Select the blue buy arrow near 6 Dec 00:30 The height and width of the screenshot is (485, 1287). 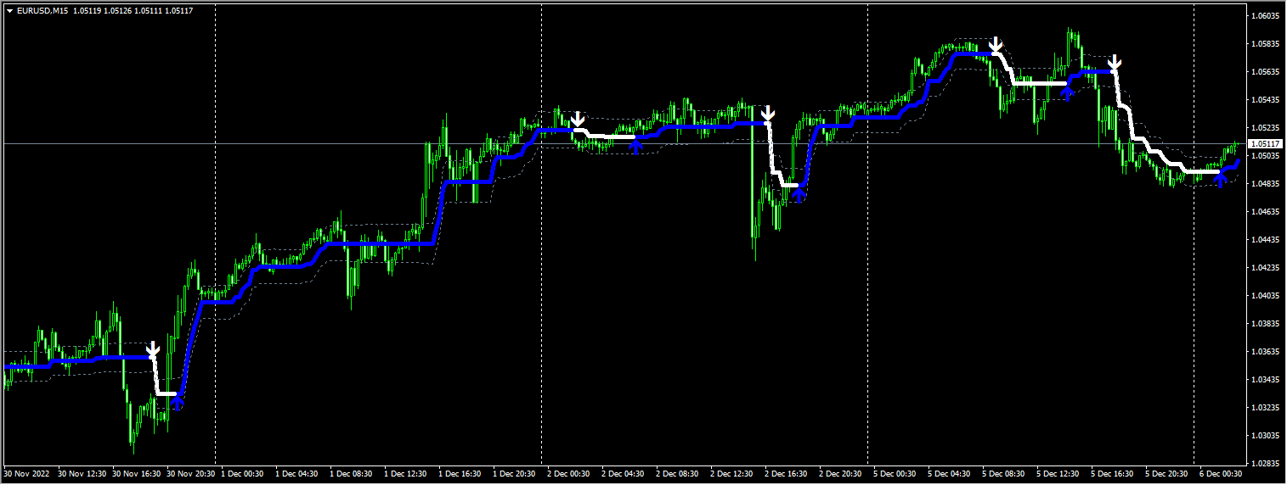tap(1221, 179)
